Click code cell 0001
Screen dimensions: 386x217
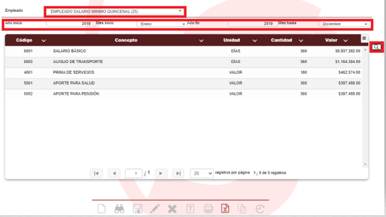[28, 51]
